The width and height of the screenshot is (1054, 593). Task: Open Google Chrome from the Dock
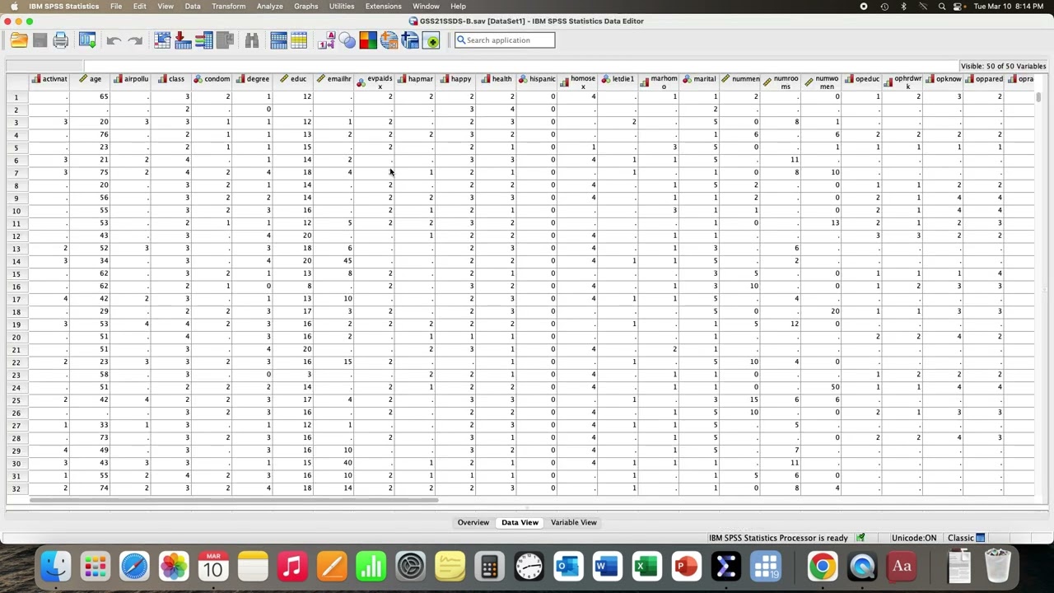(822, 567)
